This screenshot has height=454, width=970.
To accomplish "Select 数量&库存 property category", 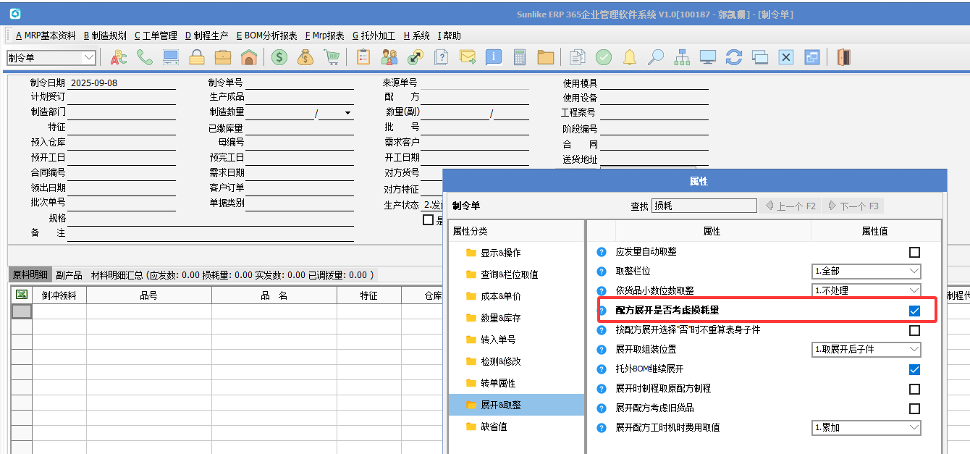I will (x=500, y=318).
